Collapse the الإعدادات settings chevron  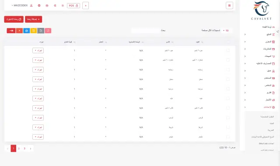coord(245,107)
